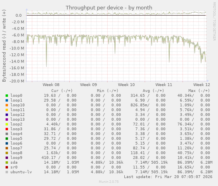Click the Avg (-/+) column header

click(x=153, y=91)
